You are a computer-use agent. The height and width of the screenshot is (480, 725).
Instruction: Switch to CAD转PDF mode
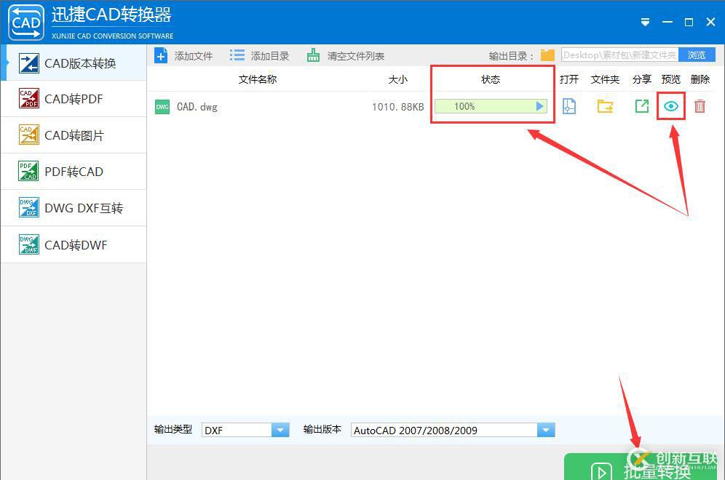point(73,98)
